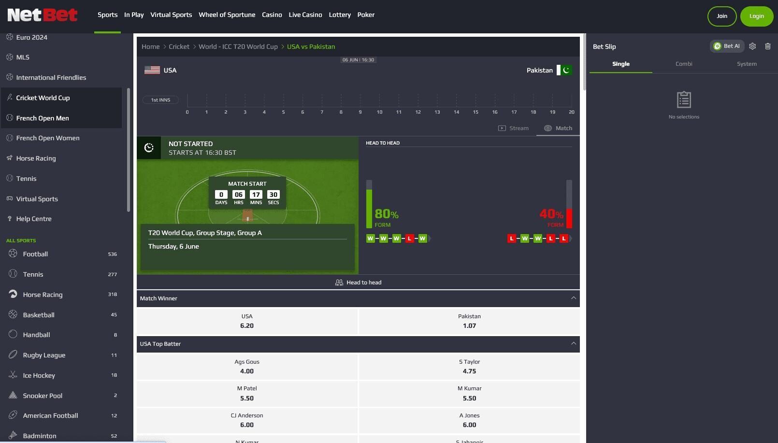Switch to the Match view

(x=558, y=128)
